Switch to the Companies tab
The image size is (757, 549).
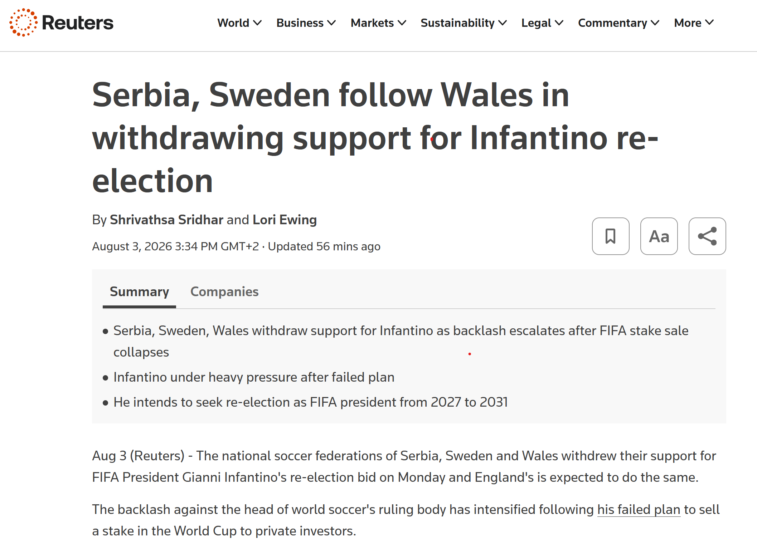pyautogui.click(x=224, y=291)
